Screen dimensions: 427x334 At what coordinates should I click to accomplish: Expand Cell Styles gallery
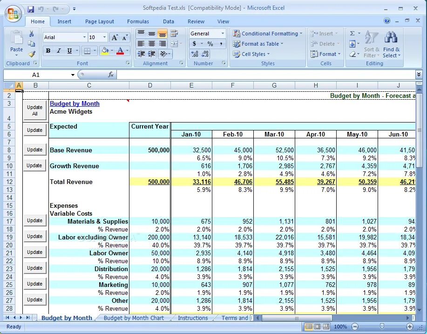(x=251, y=54)
